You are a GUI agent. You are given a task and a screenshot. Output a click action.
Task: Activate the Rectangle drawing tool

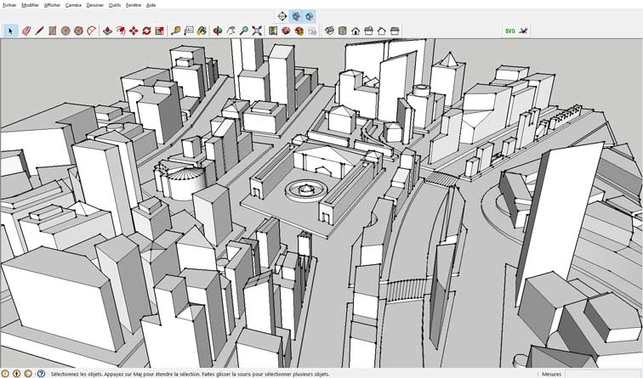53,31
